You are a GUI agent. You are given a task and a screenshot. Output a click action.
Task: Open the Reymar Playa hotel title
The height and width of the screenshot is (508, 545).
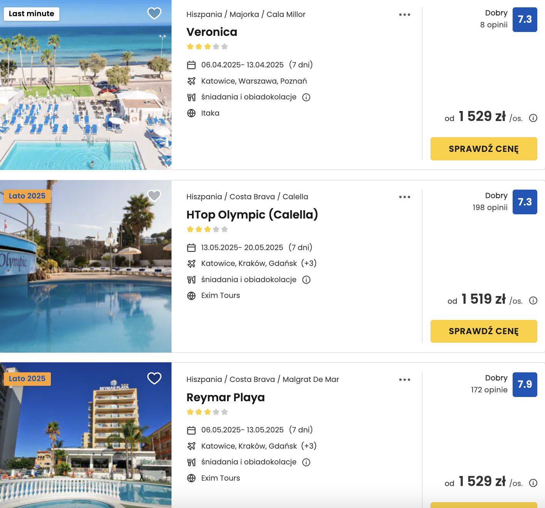tap(225, 397)
